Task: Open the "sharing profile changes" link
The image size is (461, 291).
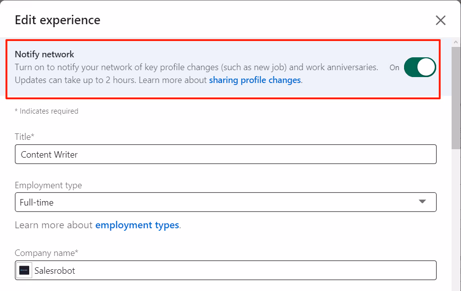Action: (255, 80)
